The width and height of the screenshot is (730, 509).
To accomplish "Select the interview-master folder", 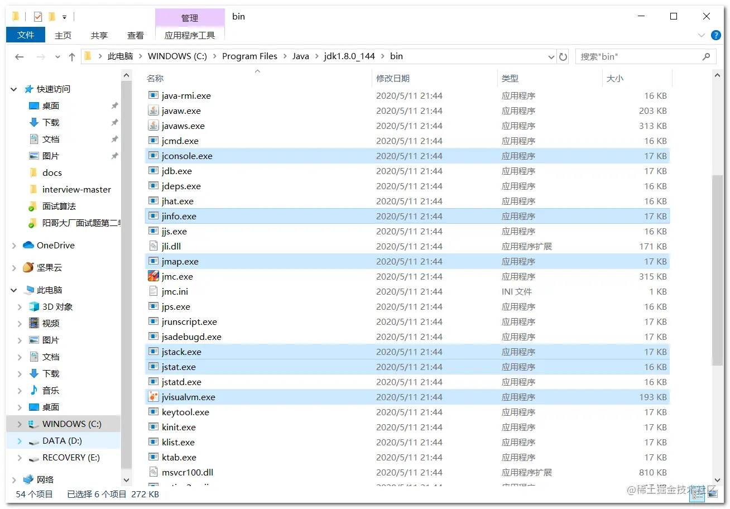I will pyautogui.click(x=76, y=190).
